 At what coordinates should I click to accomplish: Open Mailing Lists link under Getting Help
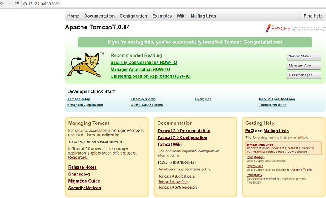(x=276, y=131)
